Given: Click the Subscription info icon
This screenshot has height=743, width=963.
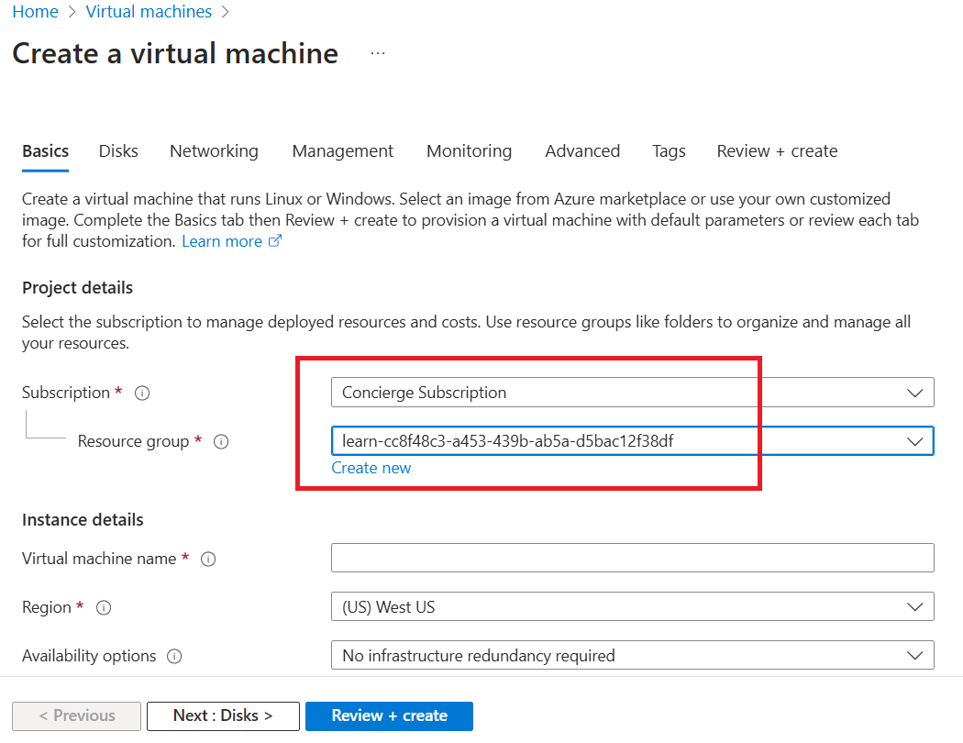Looking at the screenshot, I should 142,392.
